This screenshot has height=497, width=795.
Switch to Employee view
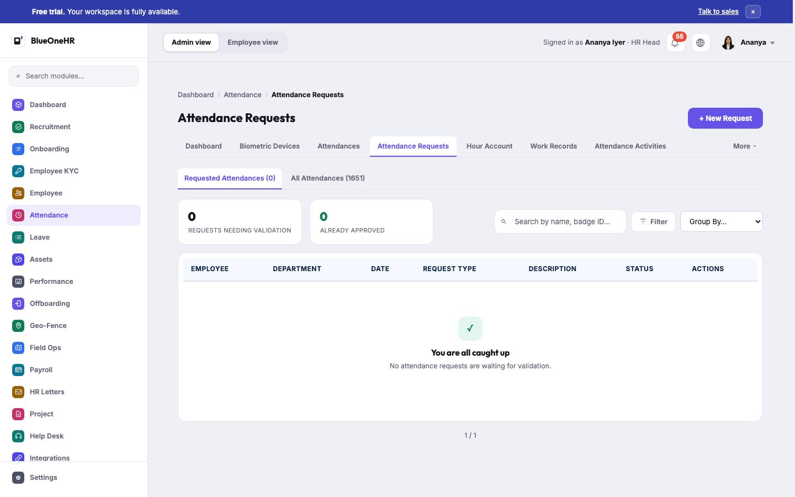tap(253, 43)
